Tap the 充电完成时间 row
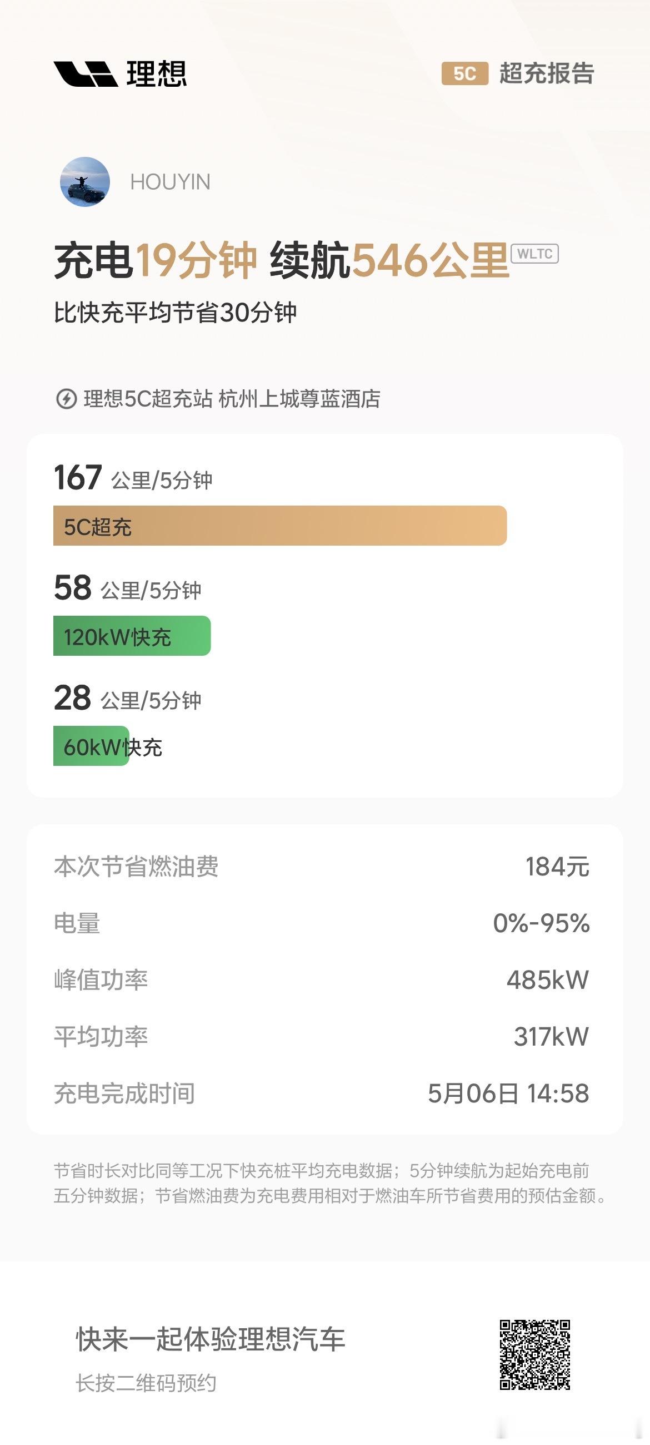Screen dimensions: 650x1445 pos(322,1093)
